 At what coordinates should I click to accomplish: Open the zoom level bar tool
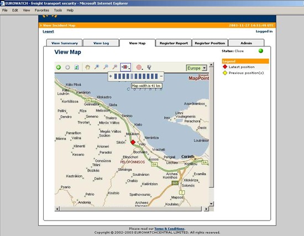tap(125, 67)
